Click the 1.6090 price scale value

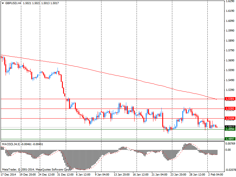pyautogui.click(x=230, y=21)
